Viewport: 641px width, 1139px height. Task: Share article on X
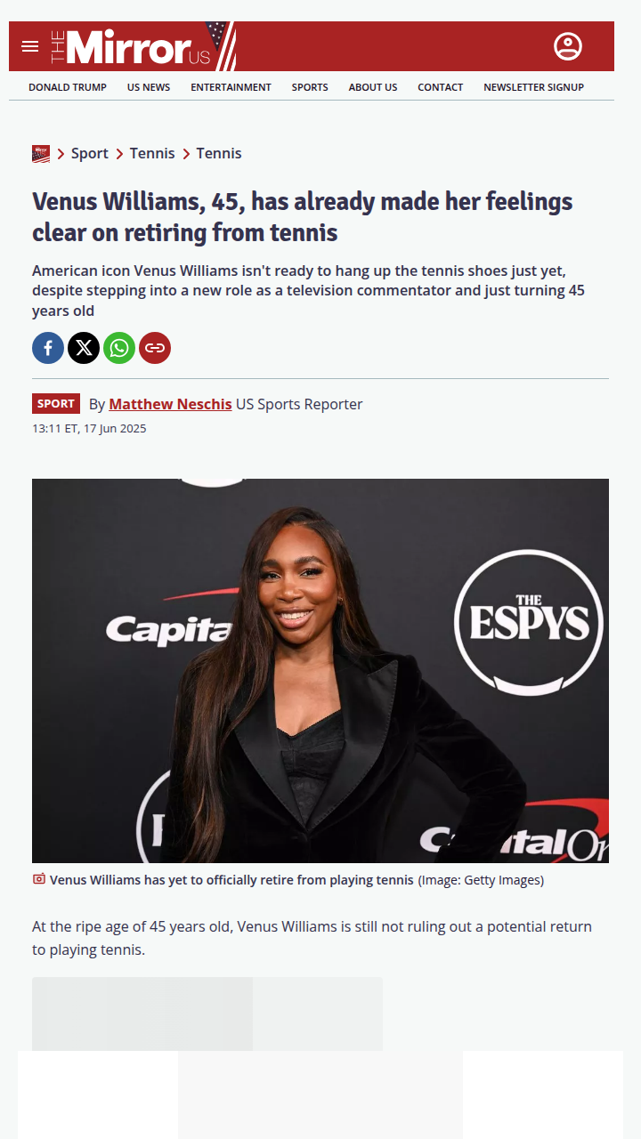tap(84, 348)
